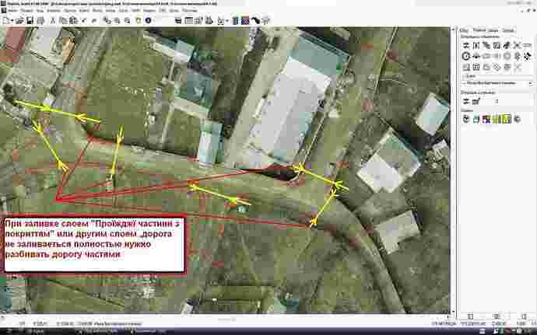537x335 pixels.
Task: Open the small toolbar dropdown arrow near center
Action: pos(227,21)
